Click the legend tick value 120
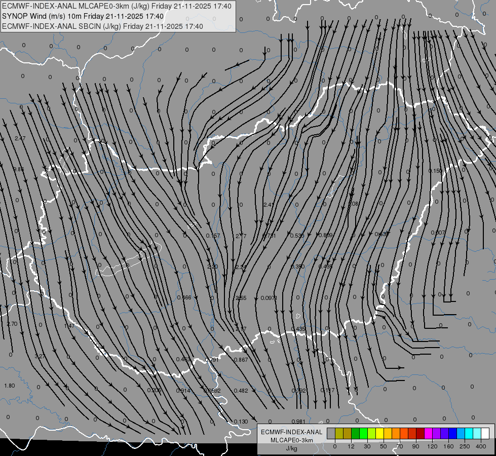 click(x=432, y=446)
